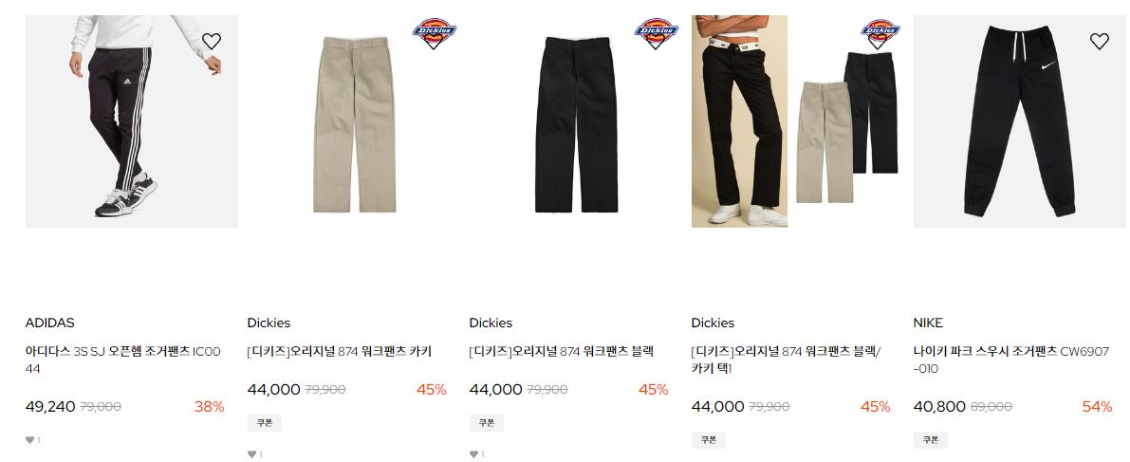
Task: Open 오리지널 874 워크팬츠 블랙/카키 택1 title
Action: pos(787,360)
